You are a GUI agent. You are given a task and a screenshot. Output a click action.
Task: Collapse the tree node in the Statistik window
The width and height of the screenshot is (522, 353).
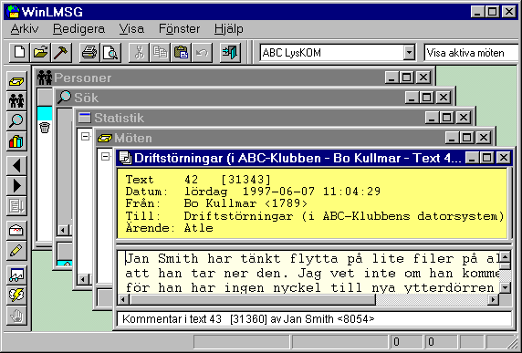85,137
